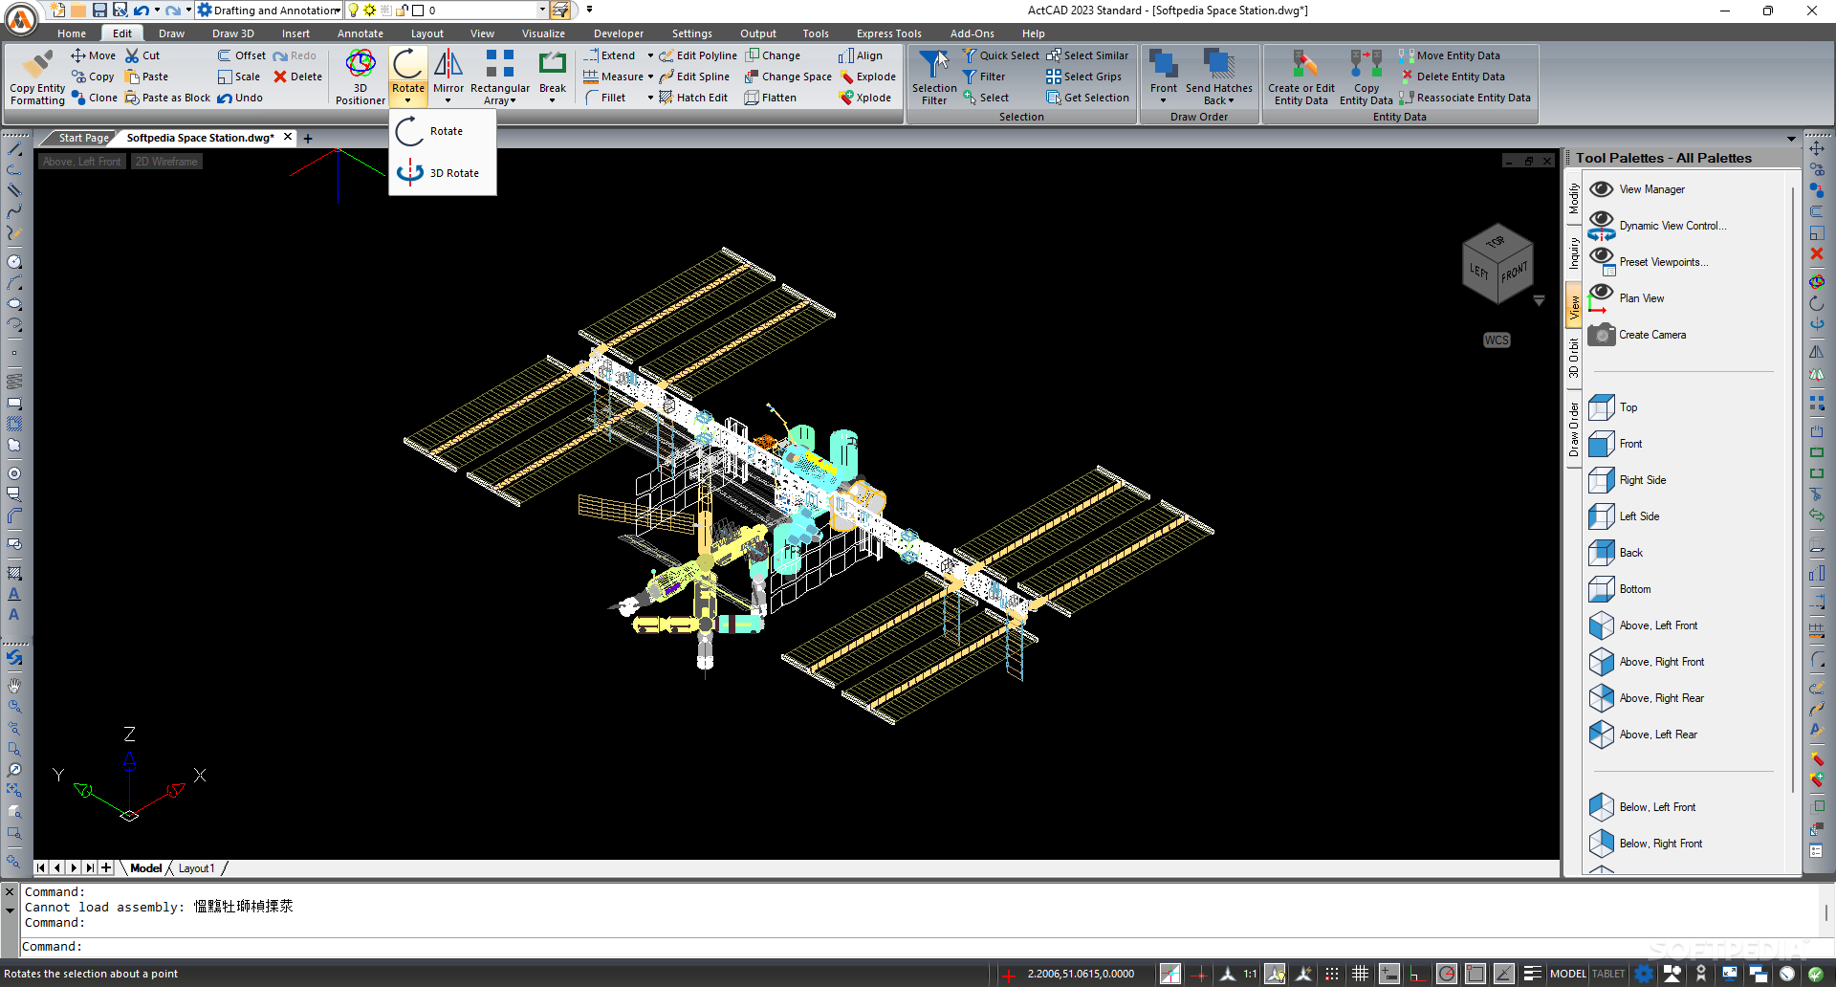
Task: Toggle entity snap in status bar
Action: [1475, 974]
